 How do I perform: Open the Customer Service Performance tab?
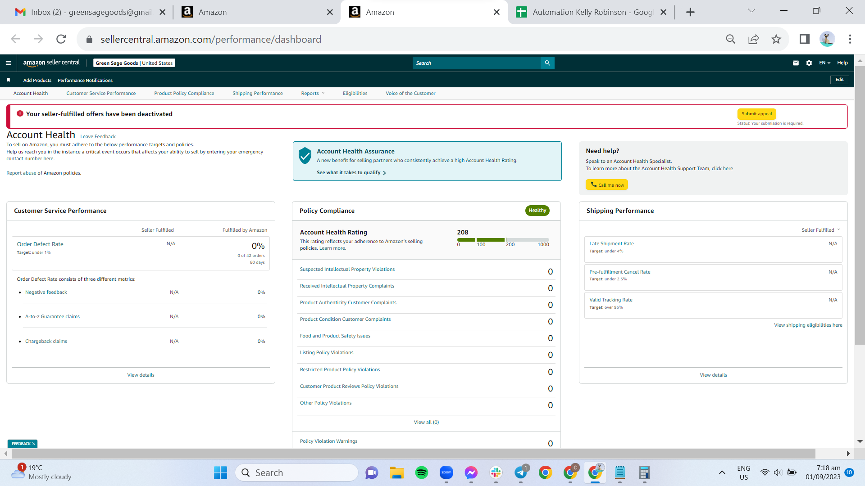(x=101, y=94)
